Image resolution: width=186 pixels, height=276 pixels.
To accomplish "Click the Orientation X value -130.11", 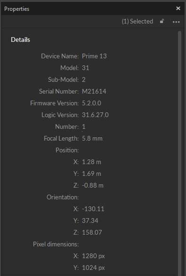I will tap(93, 209).
